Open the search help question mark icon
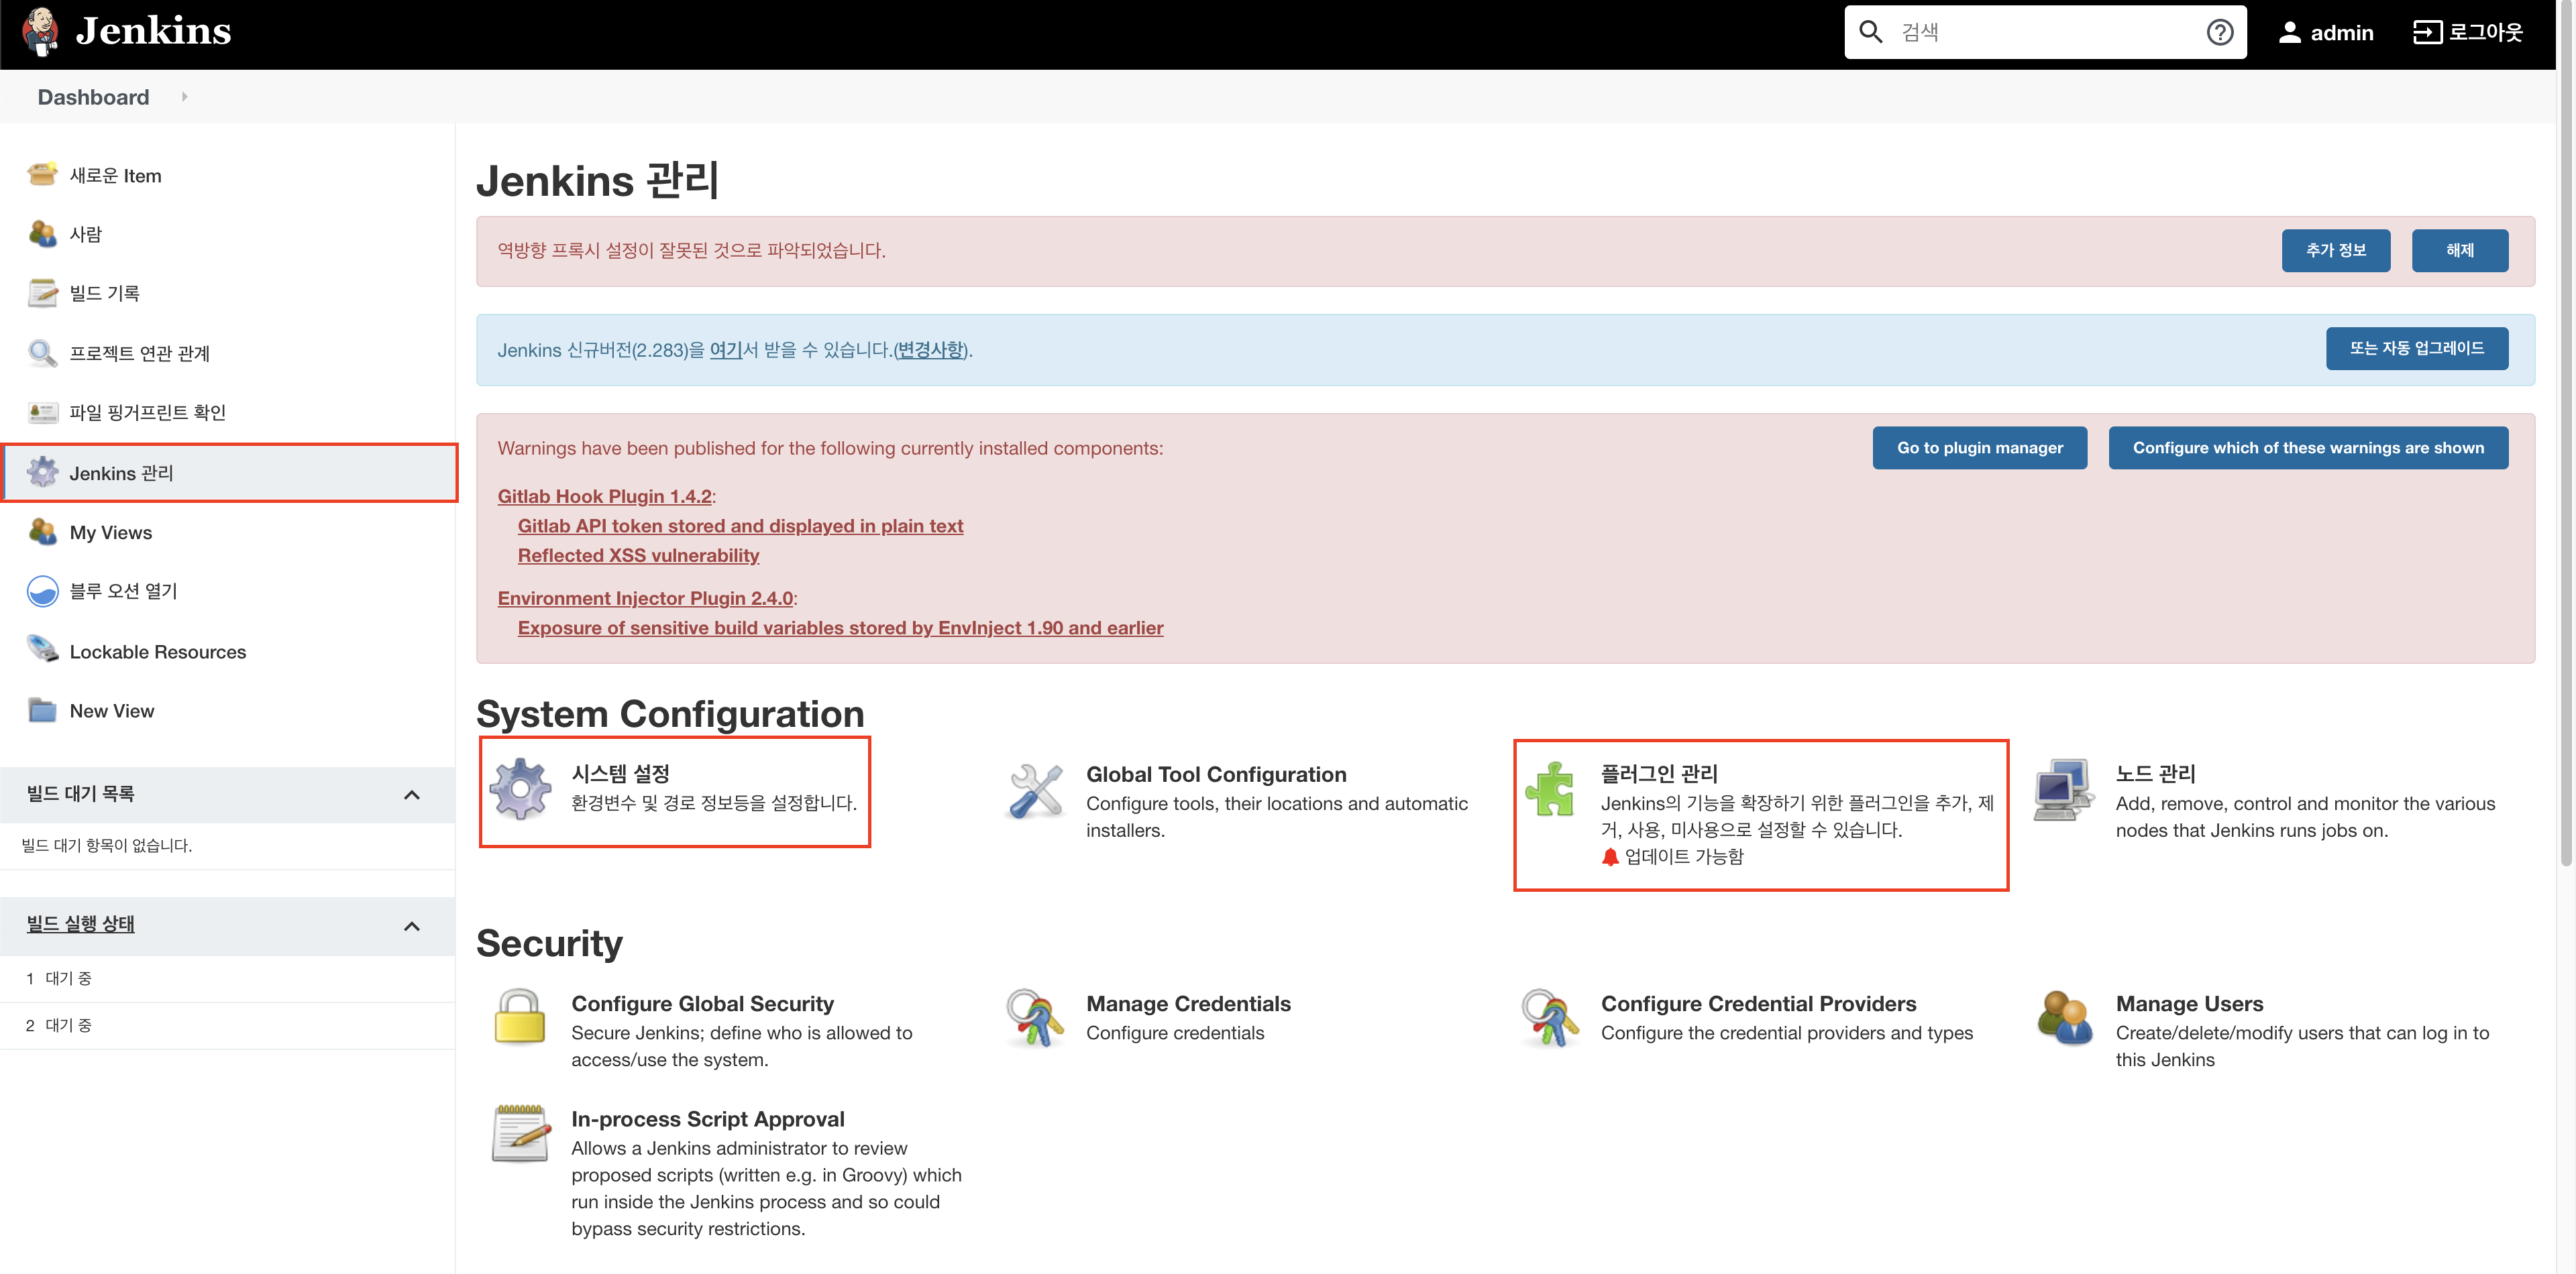The width and height of the screenshot is (2576, 1274). [2219, 32]
